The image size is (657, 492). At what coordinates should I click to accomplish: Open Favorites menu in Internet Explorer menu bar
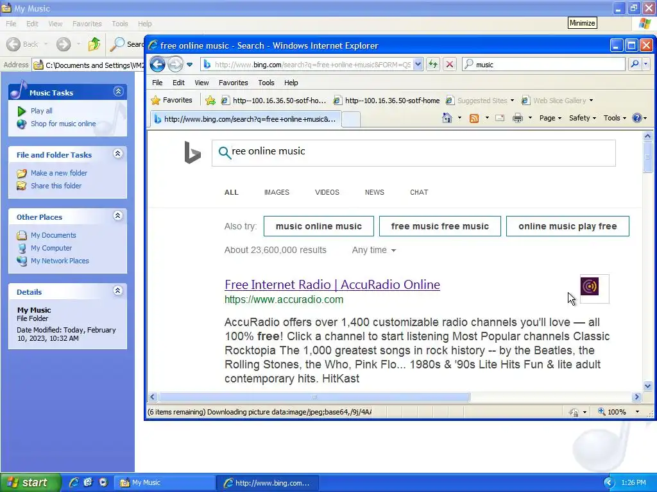coord(234,83)
